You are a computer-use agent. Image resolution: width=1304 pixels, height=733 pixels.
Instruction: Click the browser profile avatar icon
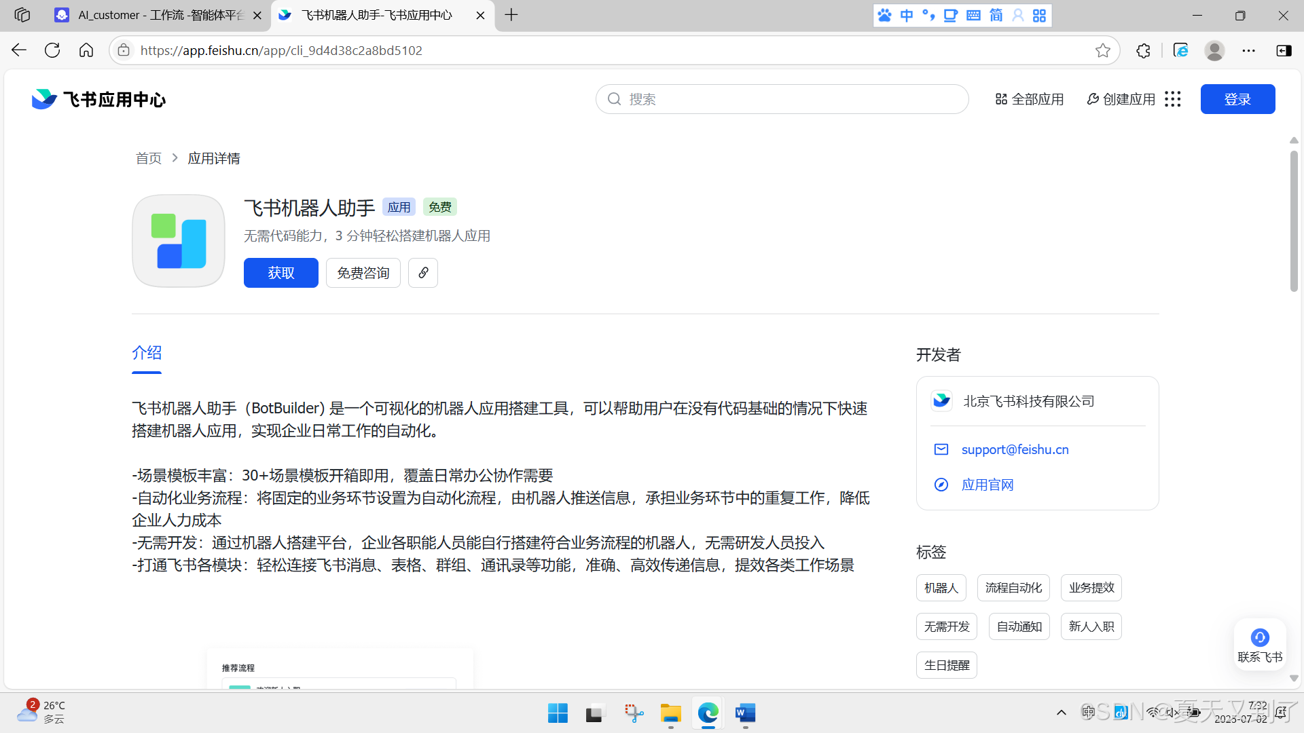point(1214,50)
